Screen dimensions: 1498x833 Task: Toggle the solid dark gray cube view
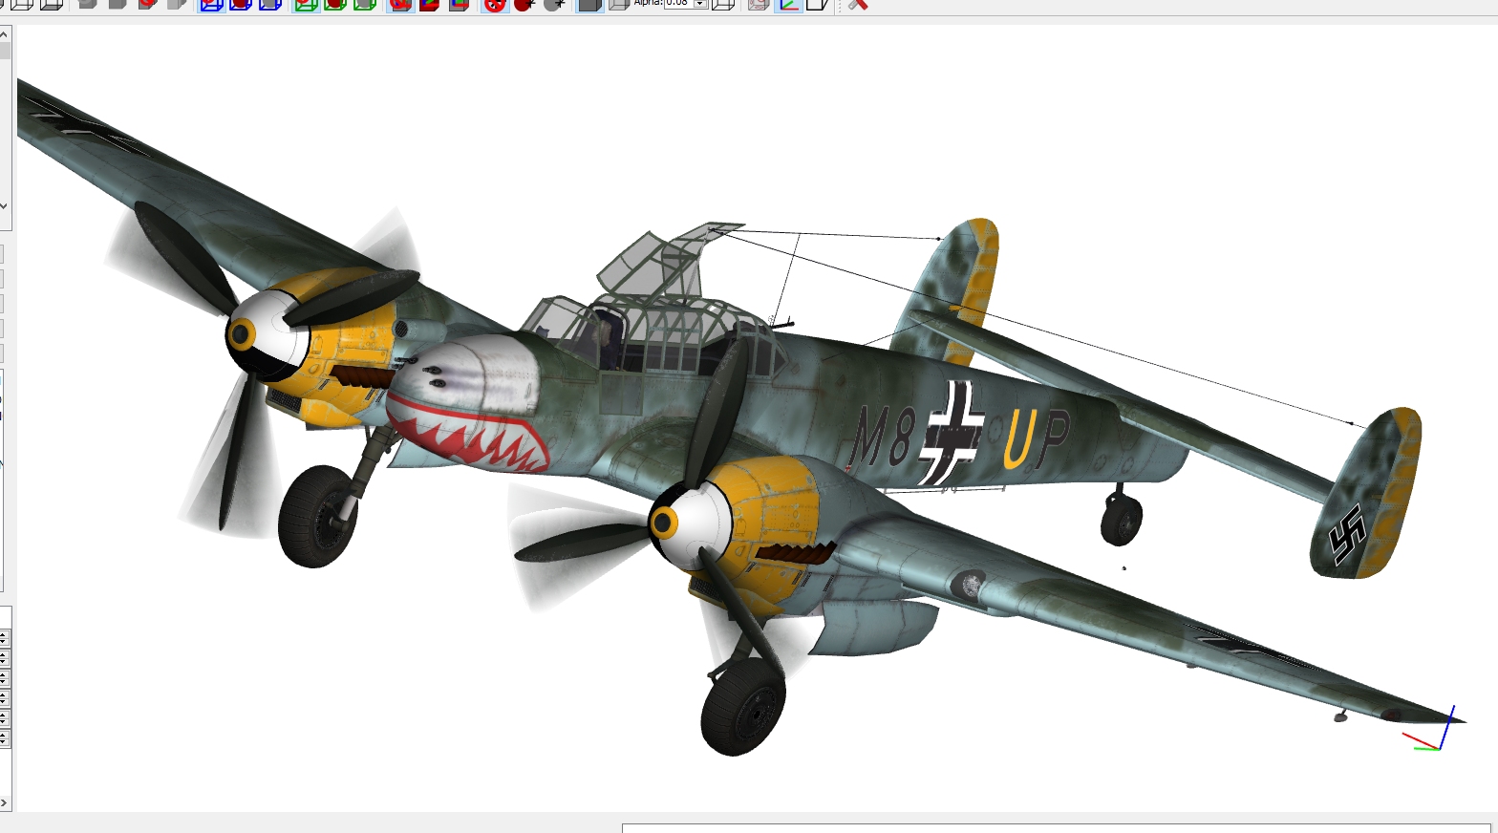589,4
